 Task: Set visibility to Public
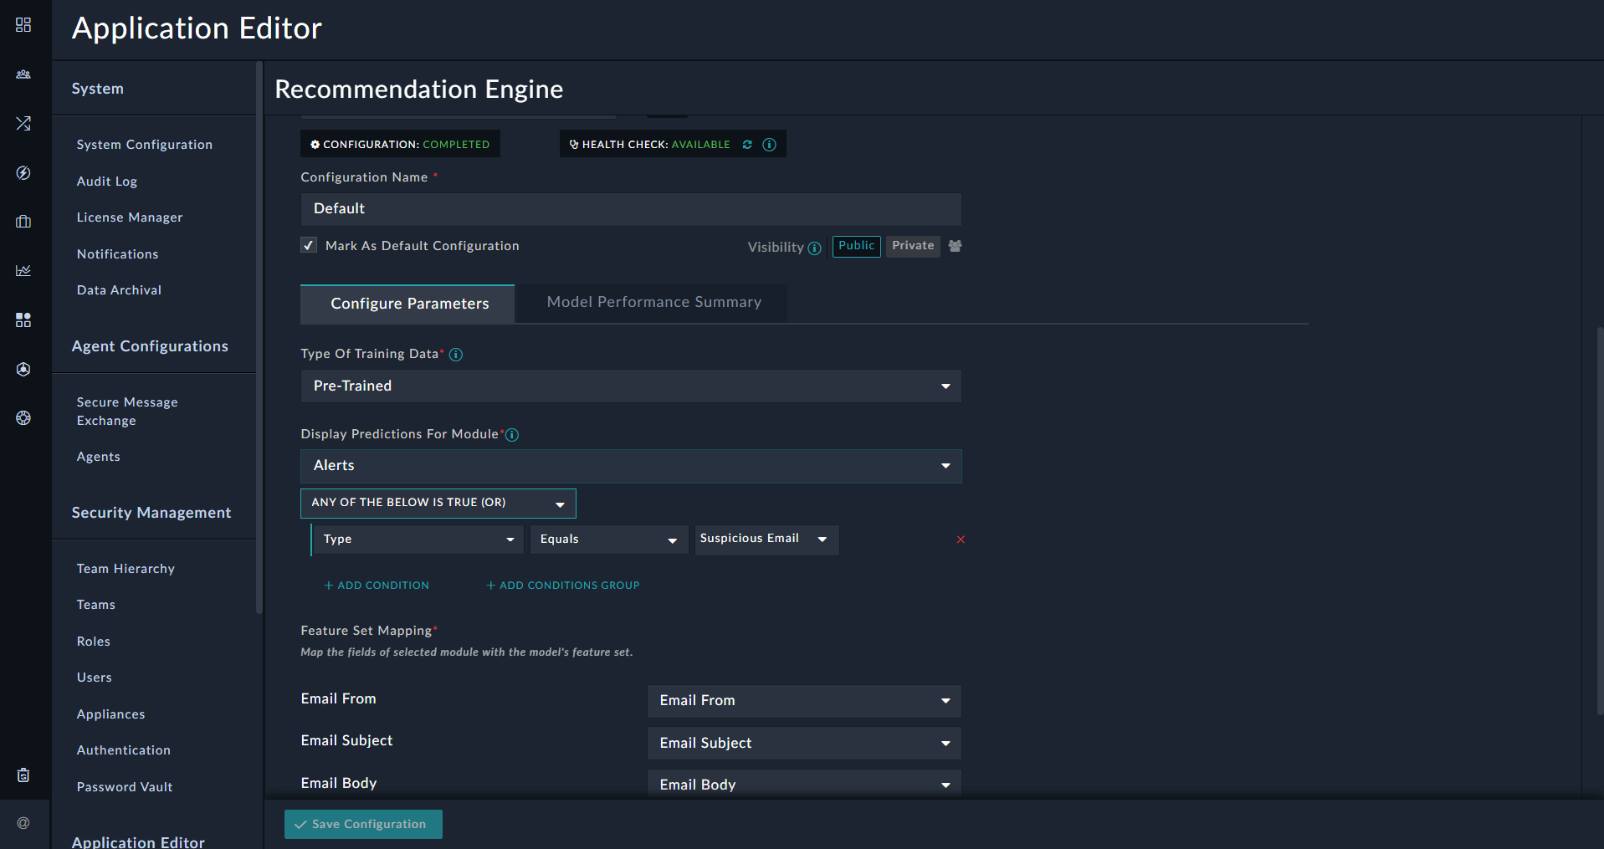coord(856,246)
